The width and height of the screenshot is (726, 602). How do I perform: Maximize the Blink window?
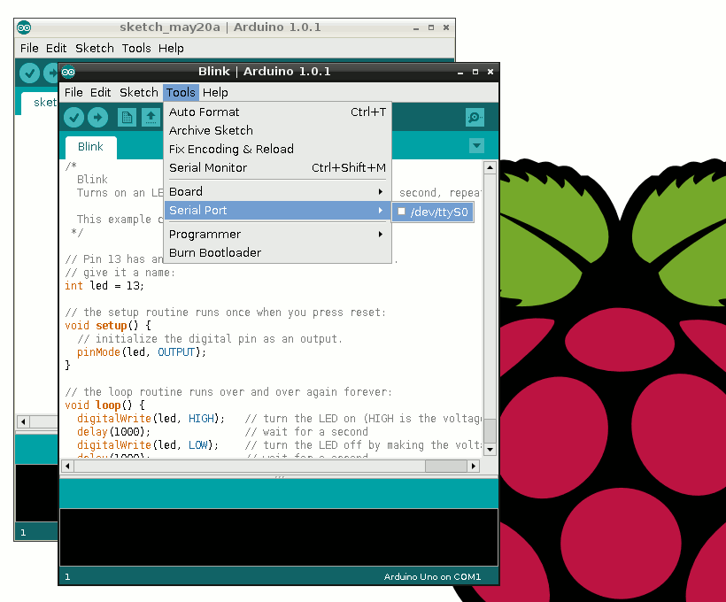point(475,73)
